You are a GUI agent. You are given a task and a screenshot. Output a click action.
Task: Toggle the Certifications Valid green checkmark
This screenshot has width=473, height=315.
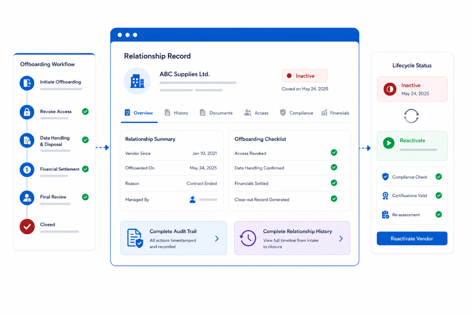[439, 196]
